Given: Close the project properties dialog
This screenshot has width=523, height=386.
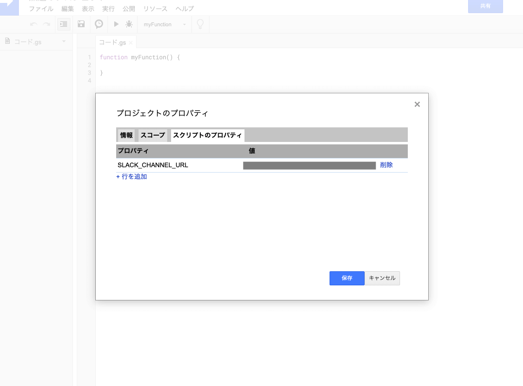Looking at the screenshot, I should pos(417,104).
